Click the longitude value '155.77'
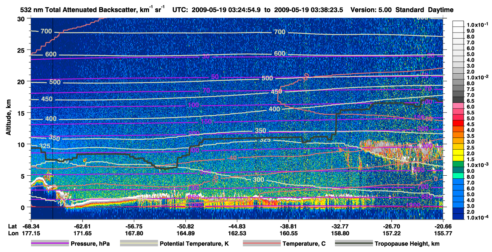This screenshot has width=492, height=252. (x=443, y=233)
